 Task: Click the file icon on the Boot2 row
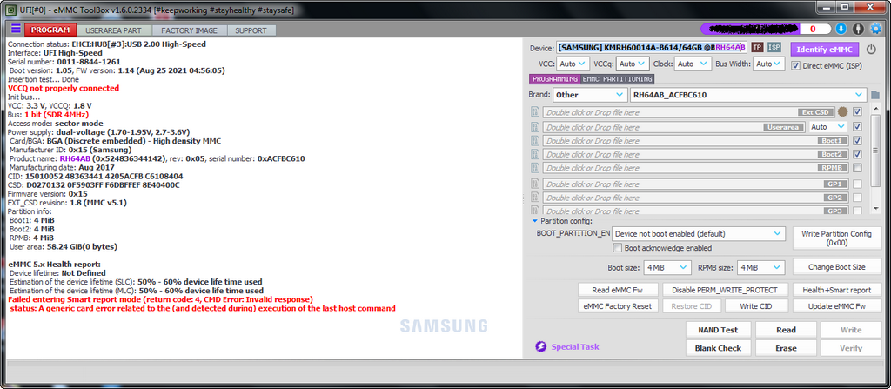coord(535,154)
